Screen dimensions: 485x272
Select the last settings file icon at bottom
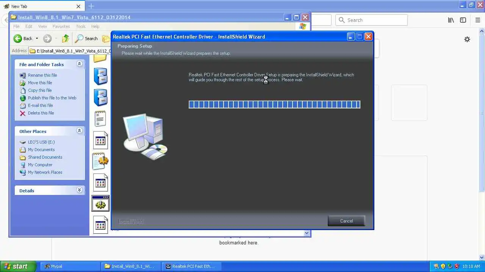click(x=100, y=225)
